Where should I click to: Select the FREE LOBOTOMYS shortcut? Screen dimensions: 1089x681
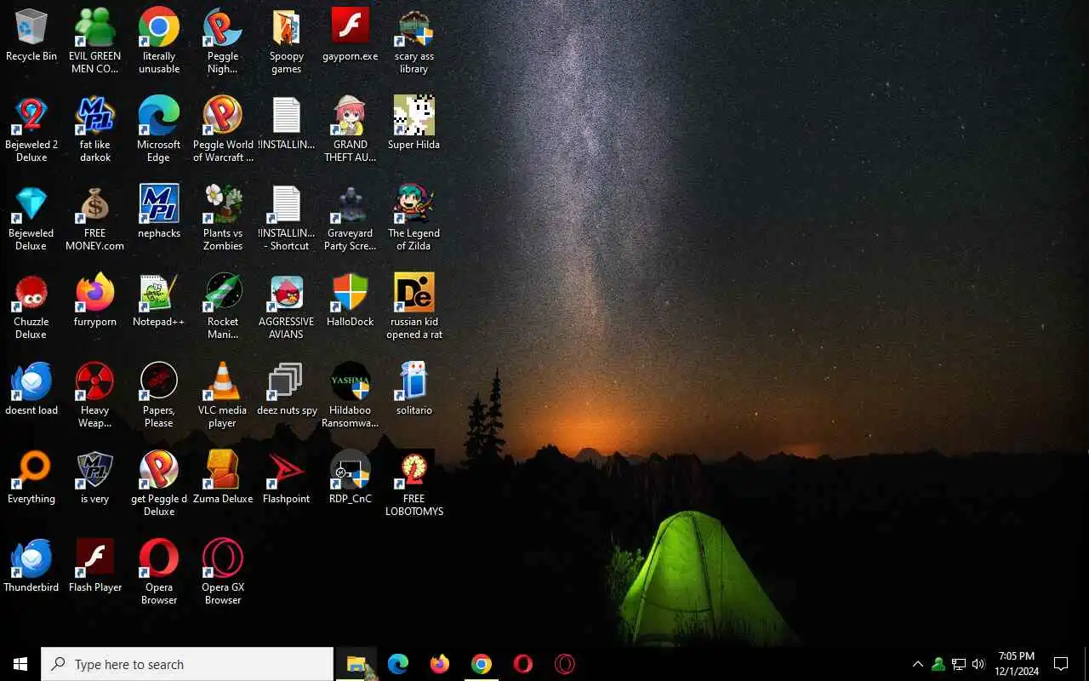point(414,484)
